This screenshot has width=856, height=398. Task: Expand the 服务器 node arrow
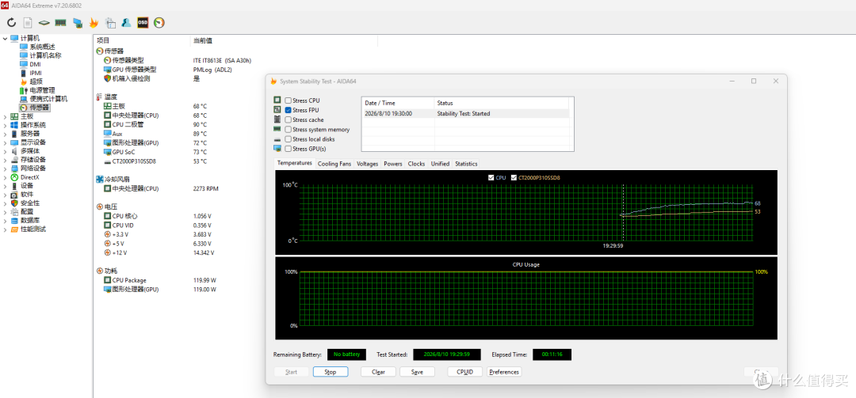[x=5, y=134]
